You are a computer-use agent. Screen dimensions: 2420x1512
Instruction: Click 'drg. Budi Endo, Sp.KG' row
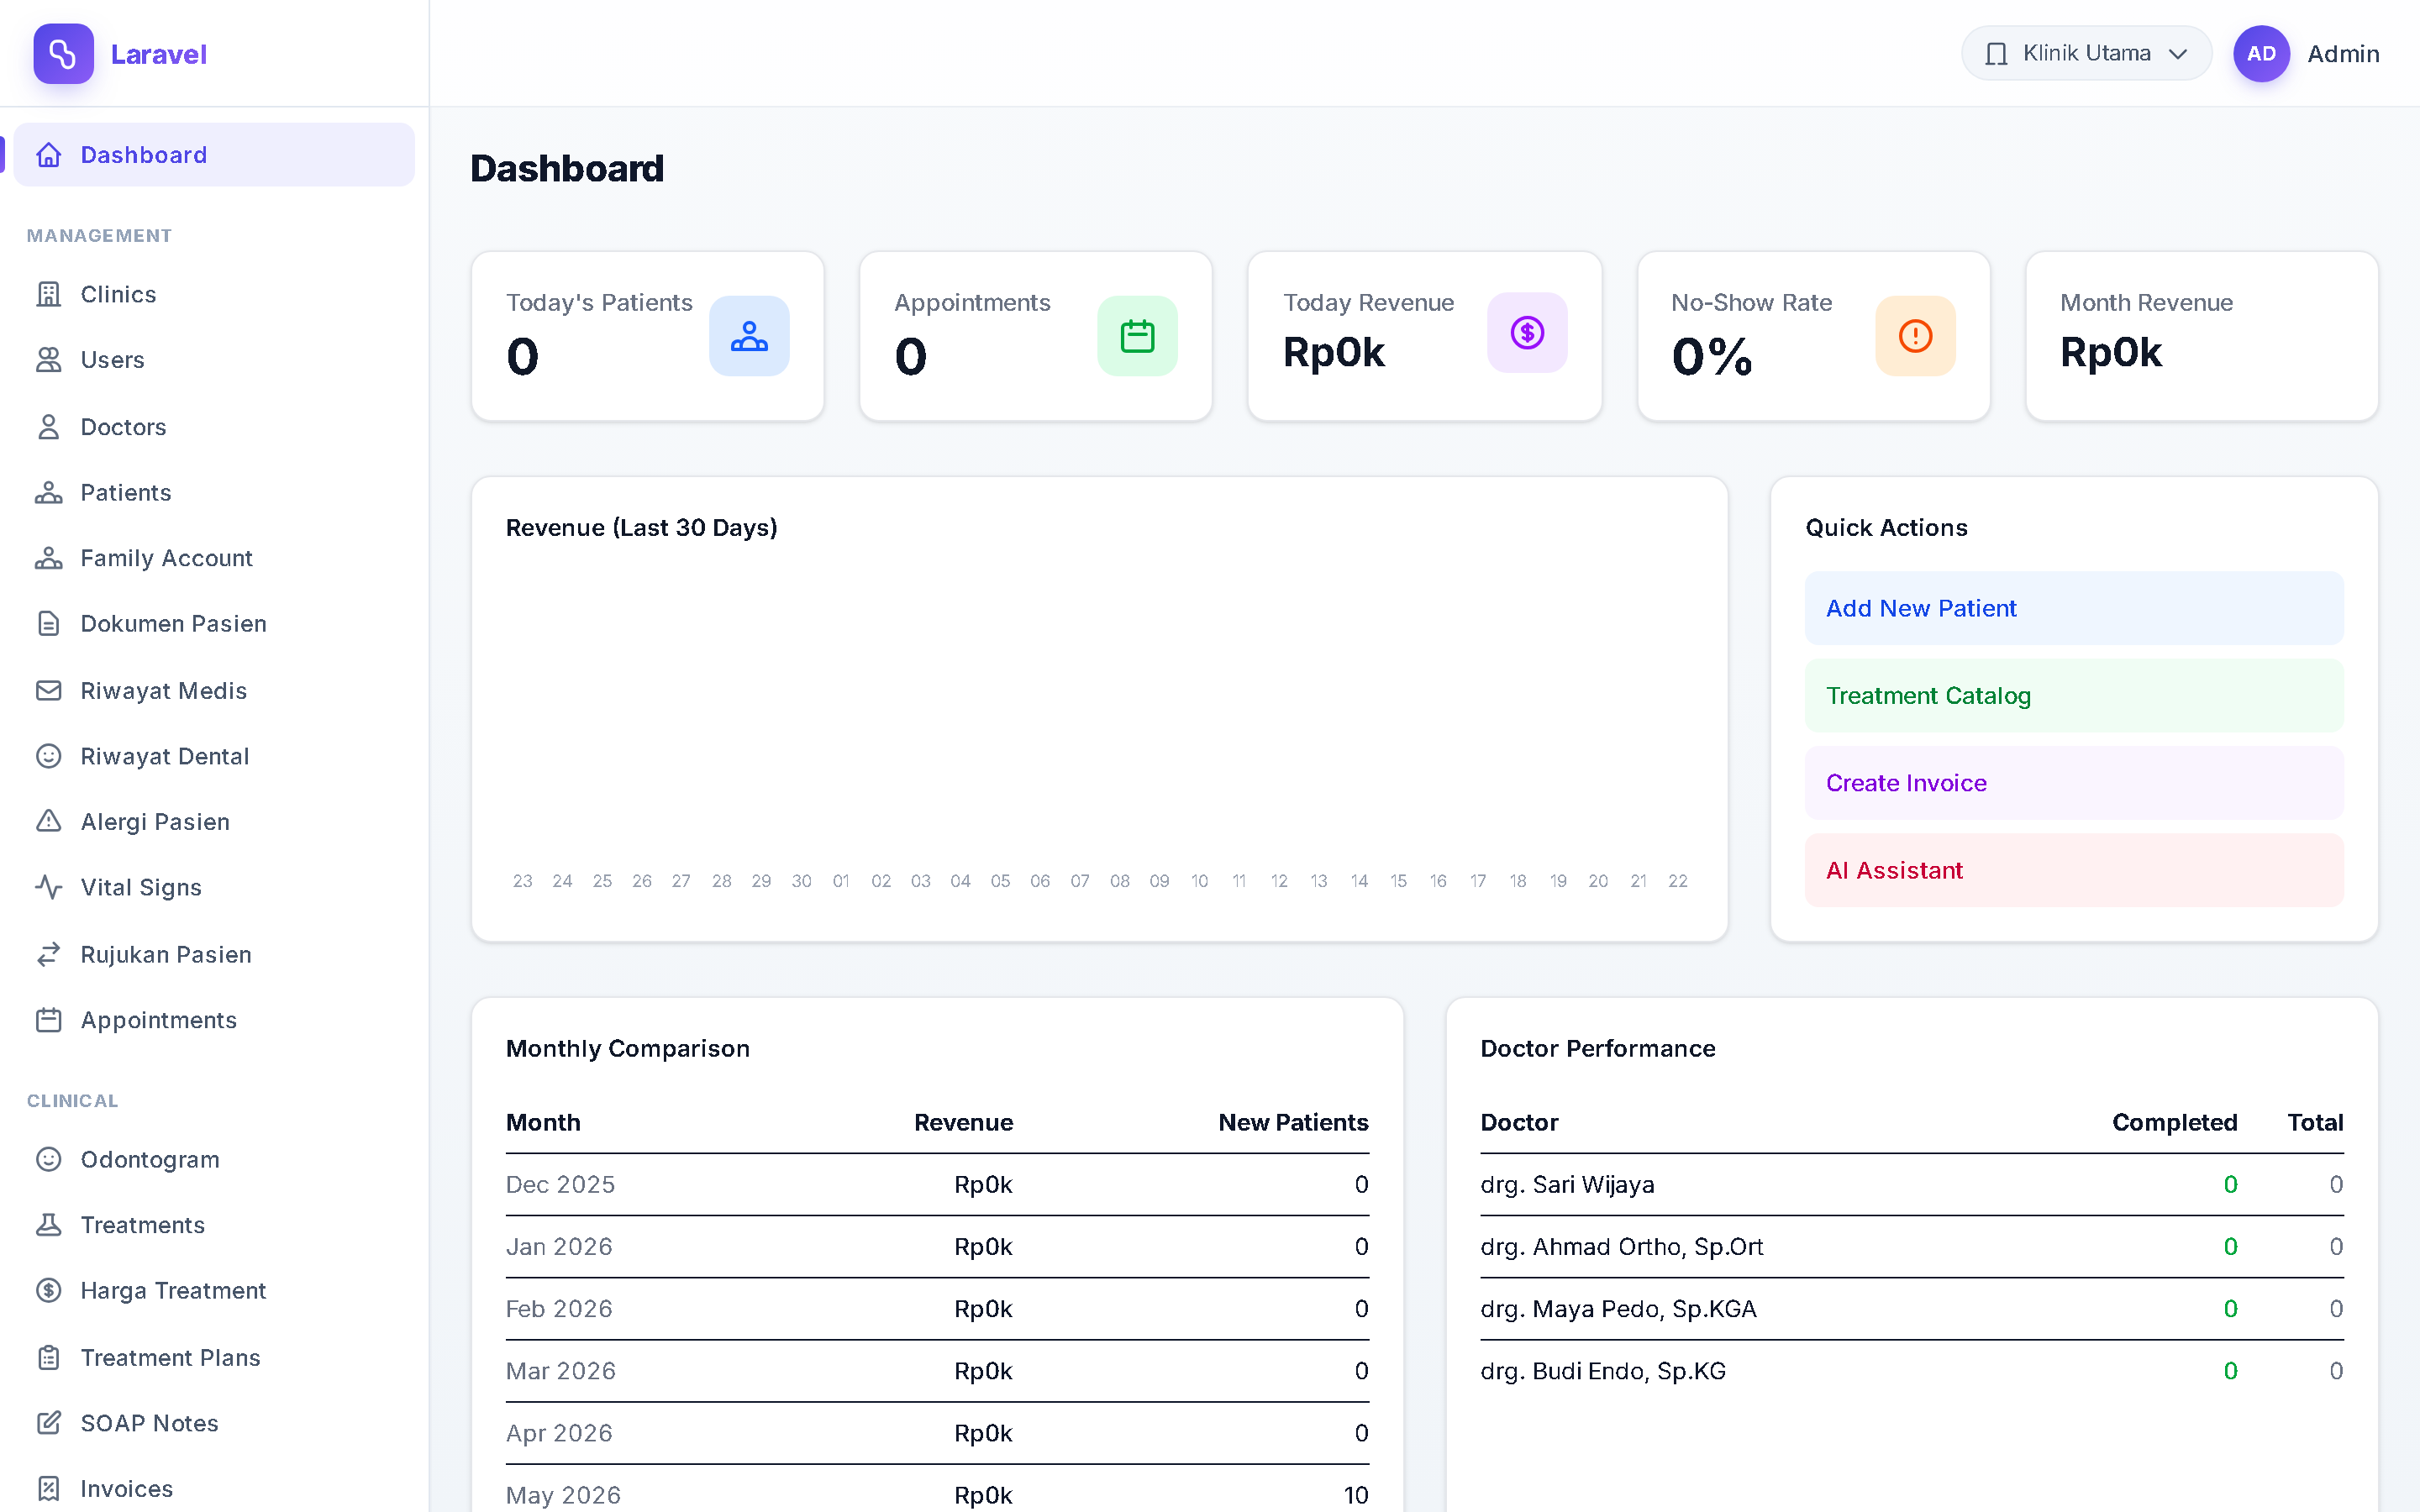tap(1911, 1371)
